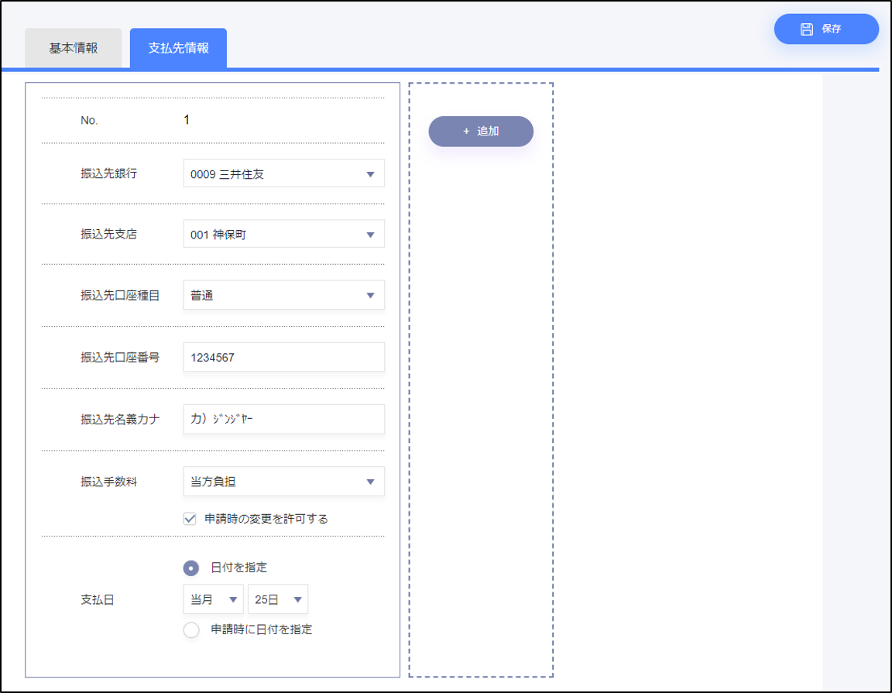Click the 保存 button
Image resolution: width=892 pixels, height=693 pixels.
click(826, 29)
